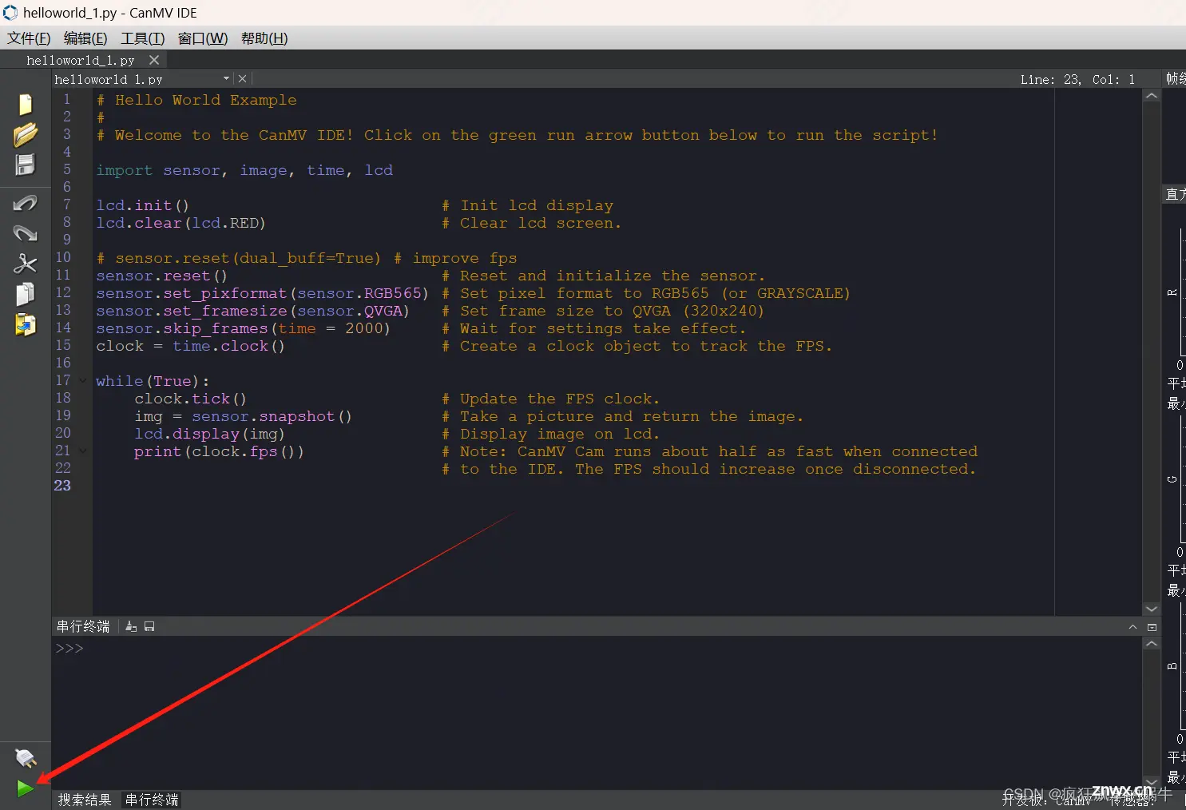Select the helloworld_1.py document tab
Viewport: 1186px width, 810px height.
[x=81, y=60]
